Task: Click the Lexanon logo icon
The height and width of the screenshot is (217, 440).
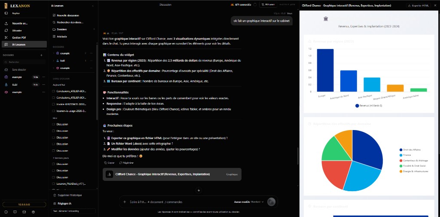Action: pyautogui.click(x=6, y=6)
